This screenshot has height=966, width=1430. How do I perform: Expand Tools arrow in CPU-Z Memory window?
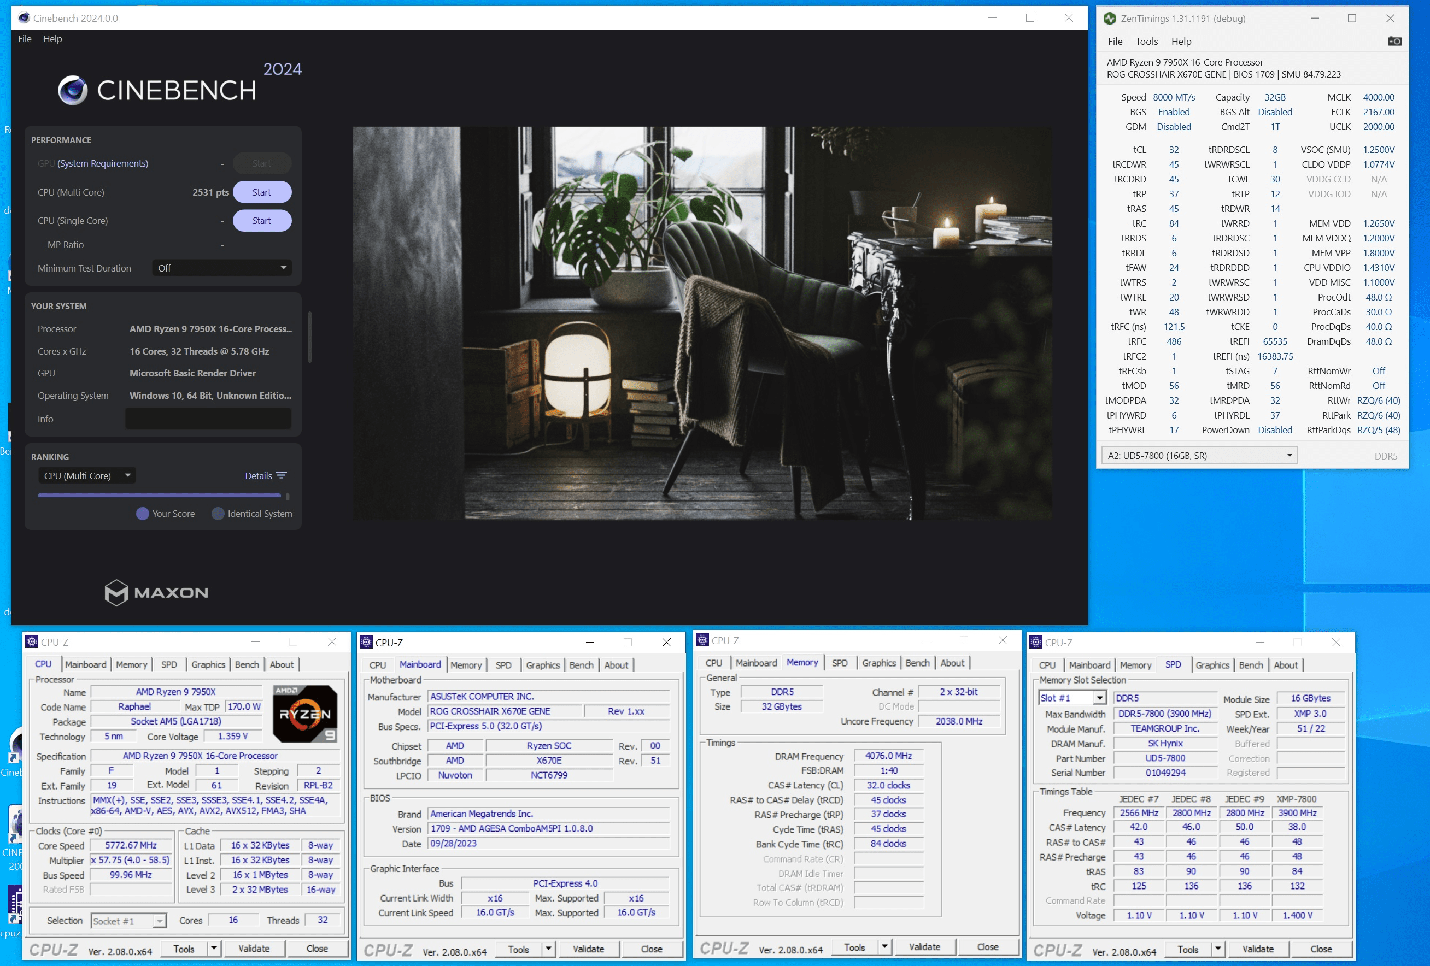coord(885,947)
